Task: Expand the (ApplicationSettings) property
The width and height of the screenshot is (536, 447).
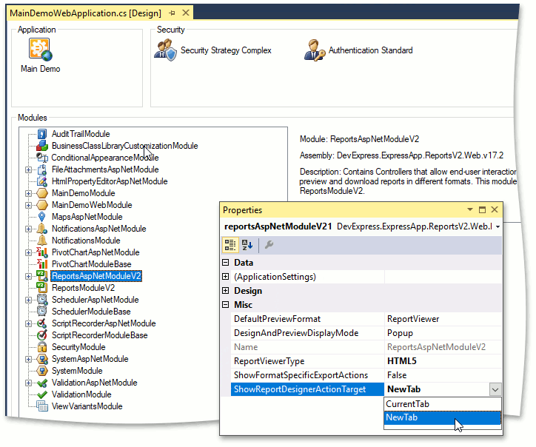Action: pos(226,277)
